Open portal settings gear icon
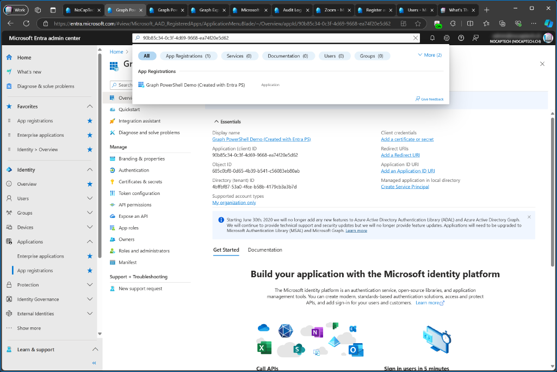Screen dimensions: 557x372 pyautogui.click(x=447, y=38)
